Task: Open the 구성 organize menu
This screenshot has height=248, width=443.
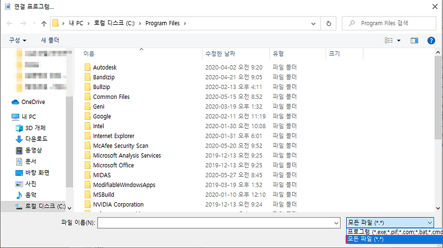Action: click(18, 40)
